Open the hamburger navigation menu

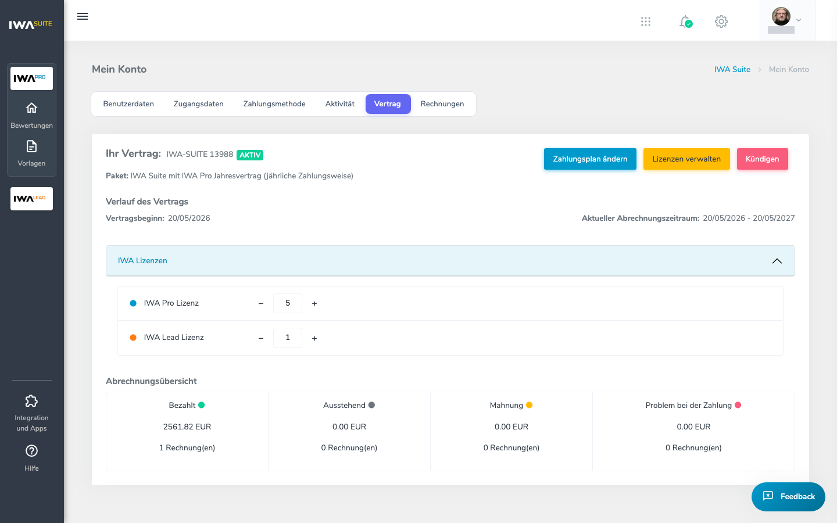click(83, 16)
